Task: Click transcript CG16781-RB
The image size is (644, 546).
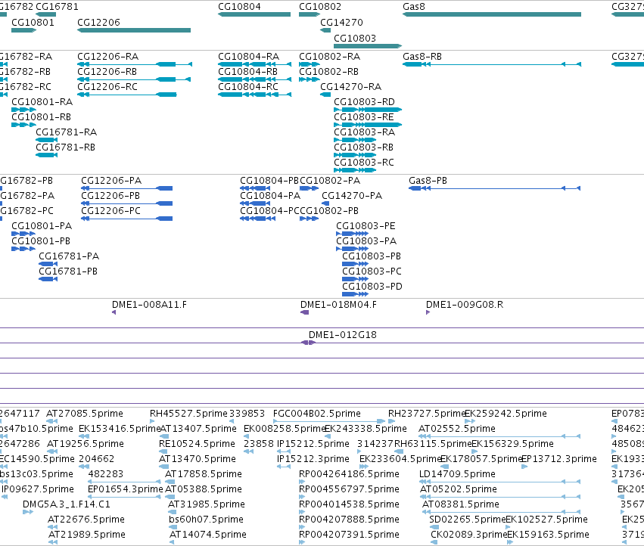Action: tap(46, 155)
